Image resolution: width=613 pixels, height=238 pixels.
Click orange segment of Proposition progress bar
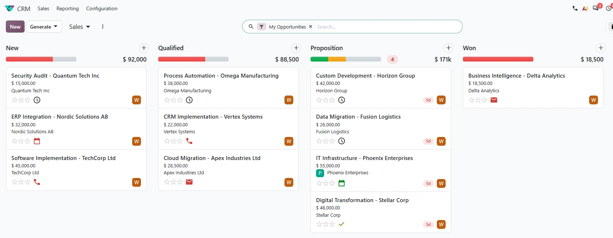tap(337, 59)
